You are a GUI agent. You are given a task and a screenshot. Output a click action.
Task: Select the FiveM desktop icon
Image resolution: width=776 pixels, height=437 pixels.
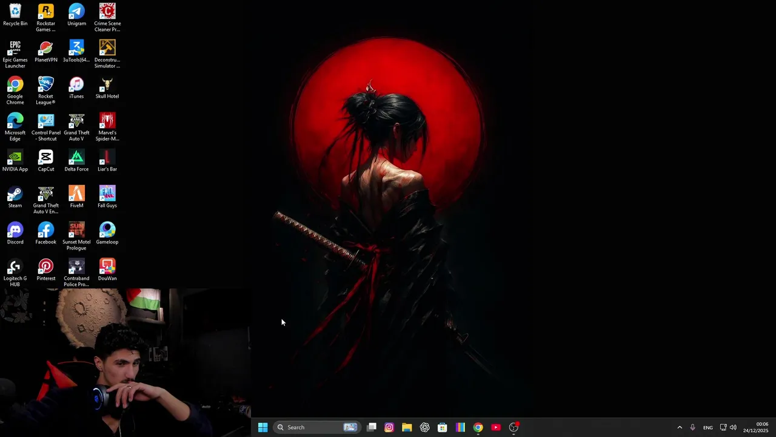point(76,197)
